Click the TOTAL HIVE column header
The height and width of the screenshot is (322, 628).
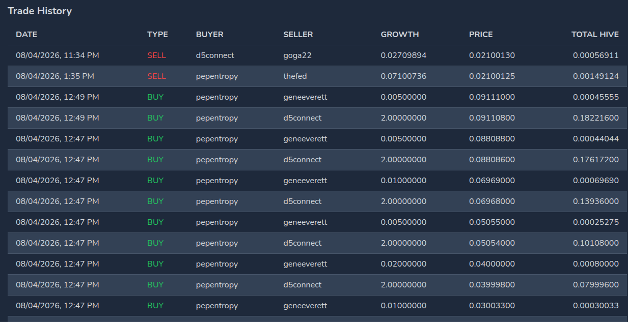[595, 35]
